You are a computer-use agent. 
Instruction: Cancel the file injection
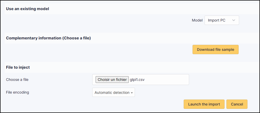(x=237, y=104)
